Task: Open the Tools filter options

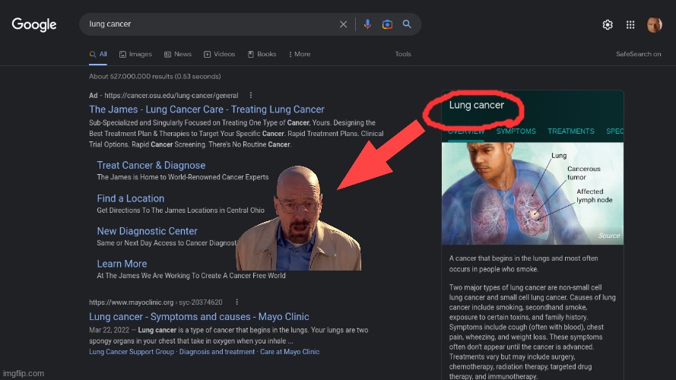Action: click(403, 54)
